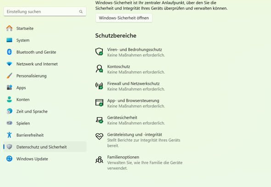Click Windows-Sicherheit öffnen button

click(x=124, y=18)
